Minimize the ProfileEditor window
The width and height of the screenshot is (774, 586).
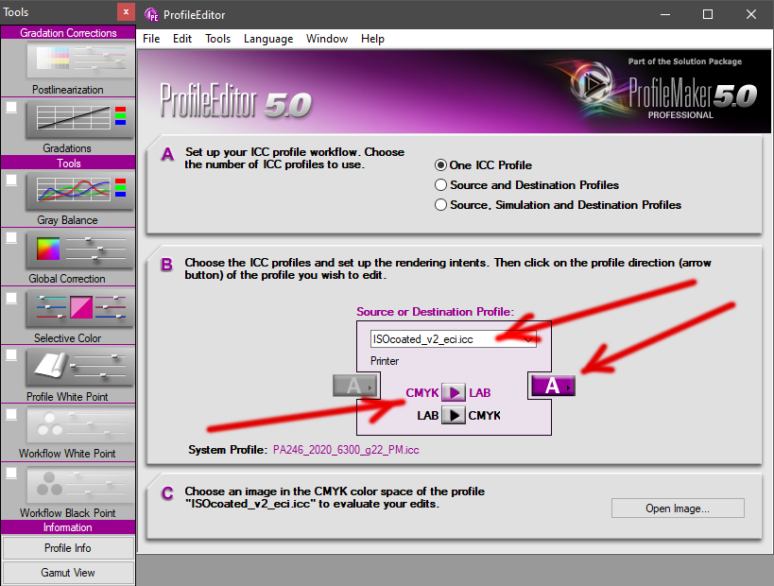click(x=665, y=14)
